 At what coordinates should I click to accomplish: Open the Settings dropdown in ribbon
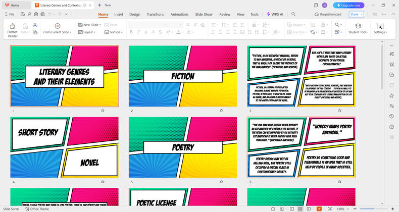[380, 32]
